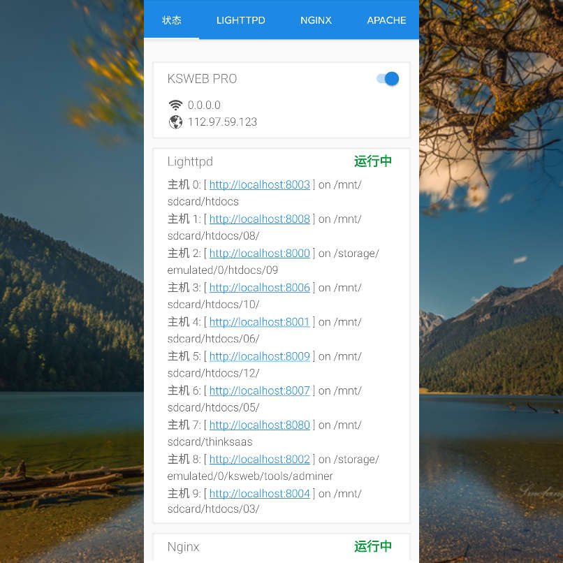This screenshot has height=563, width=563.
Task: Open the http://localhost:8003 link
Action: click(x=259, y=184)
